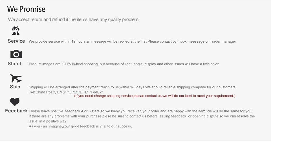The image size is (282, 144).
Task: Select the Shoot heading label
Action: click(14, 64)
